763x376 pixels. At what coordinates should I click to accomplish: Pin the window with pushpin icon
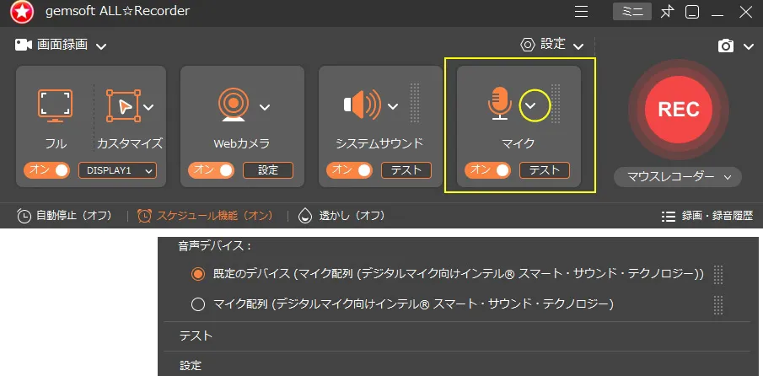[x=667, y=12]
